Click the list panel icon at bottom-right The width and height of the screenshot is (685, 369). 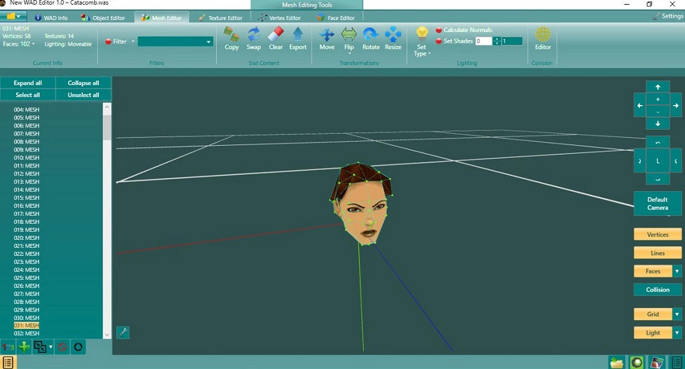(x=677, y=362)
